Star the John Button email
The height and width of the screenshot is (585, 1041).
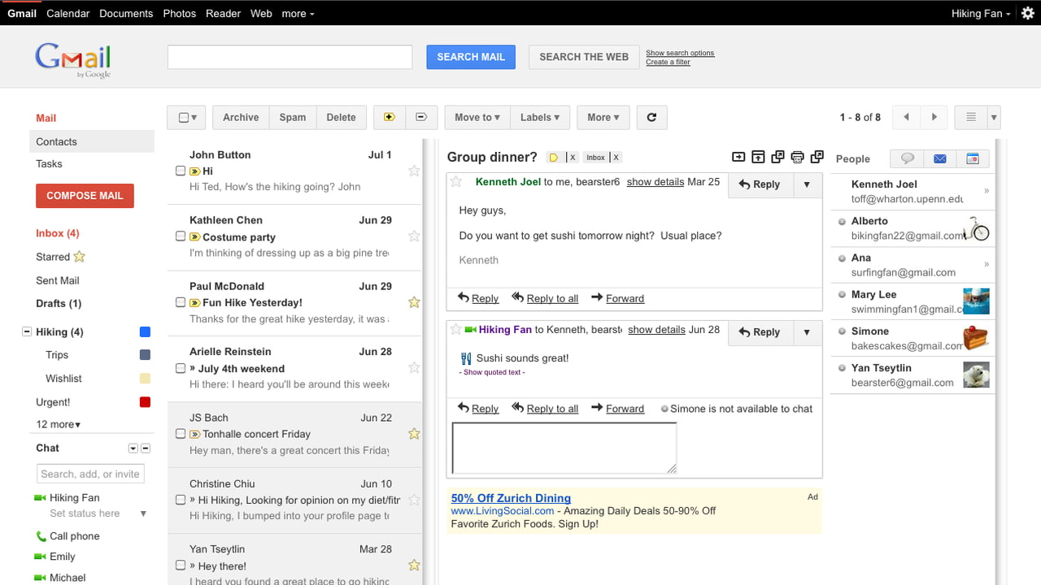tap(414, 171)
